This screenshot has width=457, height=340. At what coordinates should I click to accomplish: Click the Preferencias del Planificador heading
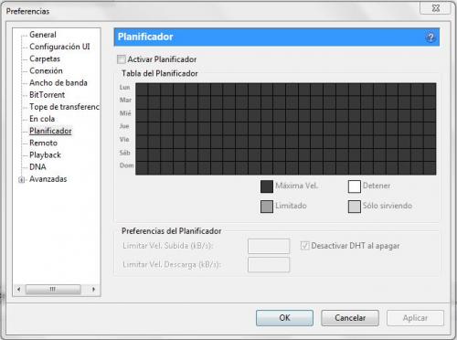tap(172, 231)
